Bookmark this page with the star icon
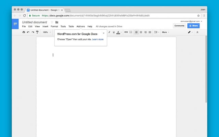 pyautogui.click(x=198, y=15)
